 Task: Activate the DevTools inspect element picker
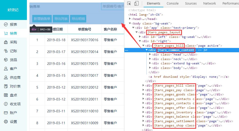tap(129, 3)
